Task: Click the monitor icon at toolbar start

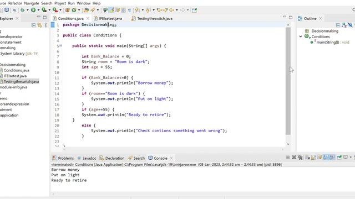Action: (7, 10)
